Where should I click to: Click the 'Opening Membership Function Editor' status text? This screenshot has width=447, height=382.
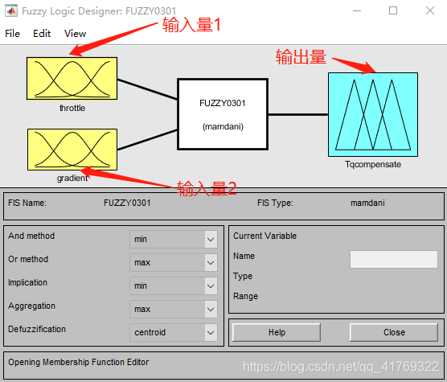pyautogui.click(x=79, y=362)
